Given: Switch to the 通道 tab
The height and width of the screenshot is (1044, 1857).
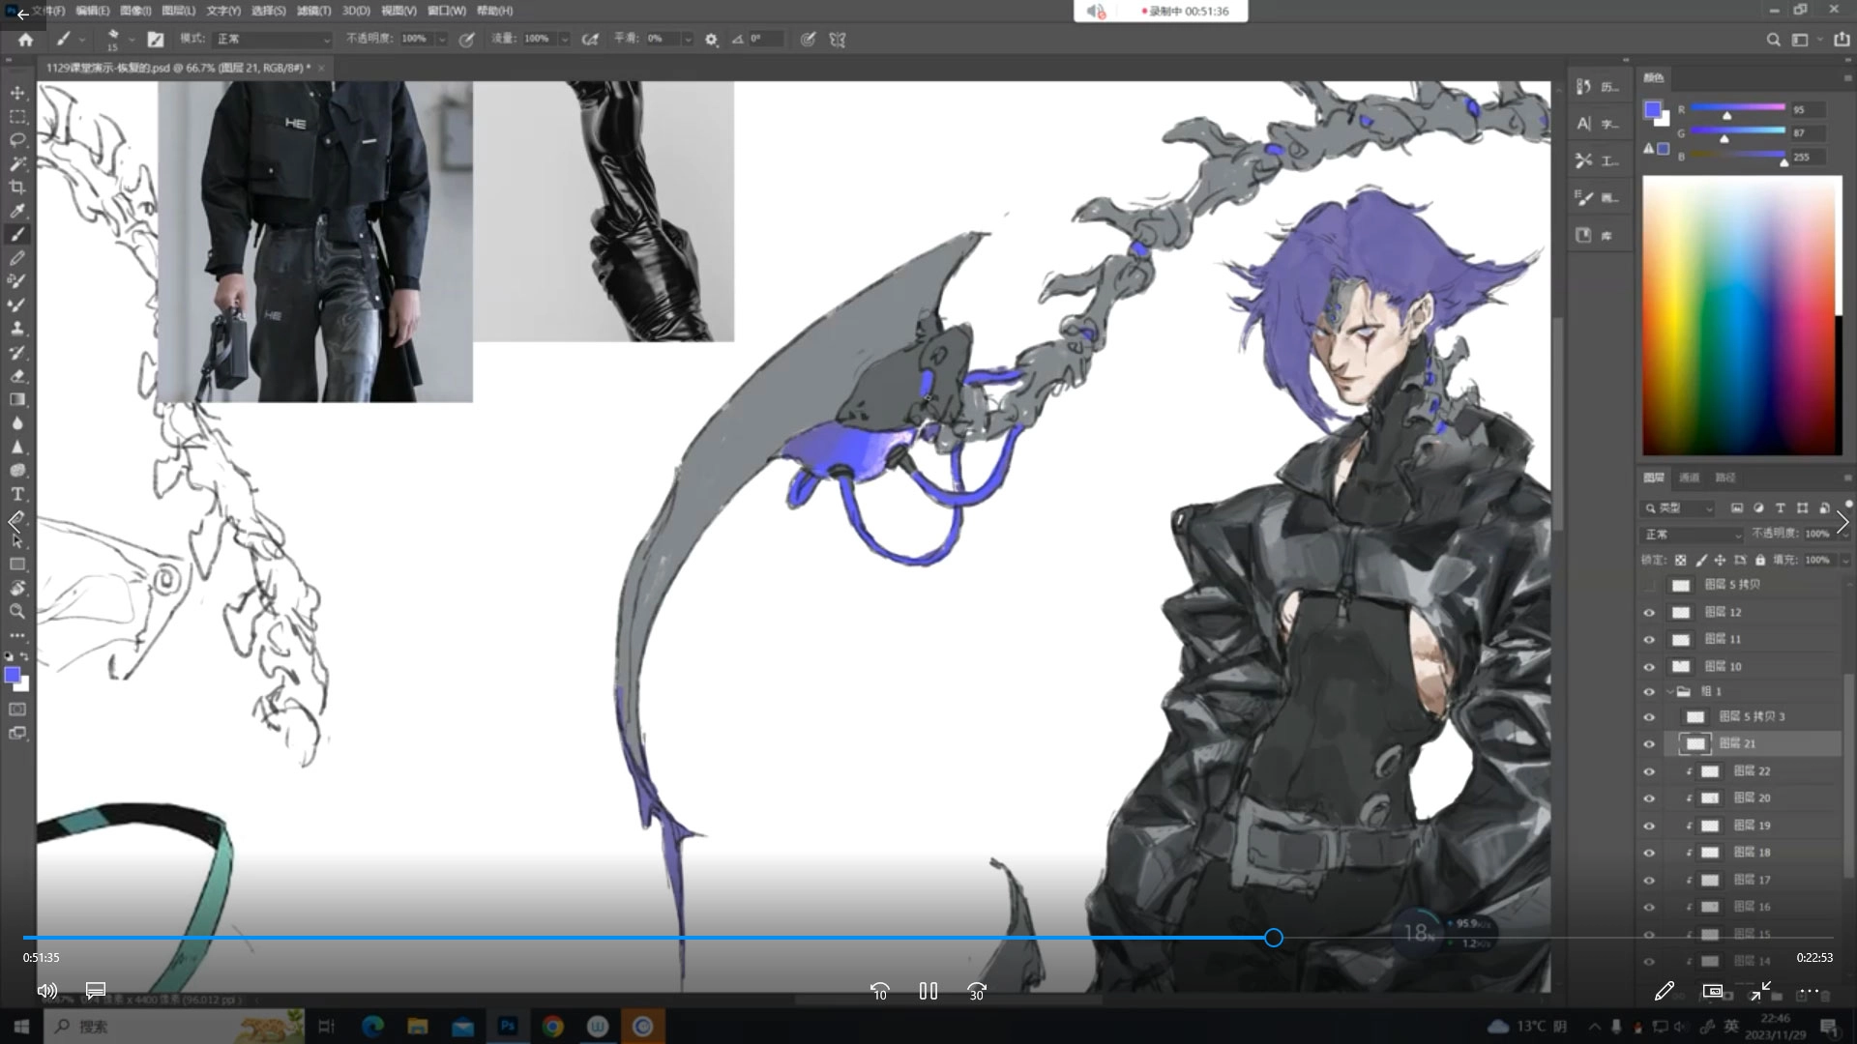Looking at the screenshot, I should tap(1689, 478).
